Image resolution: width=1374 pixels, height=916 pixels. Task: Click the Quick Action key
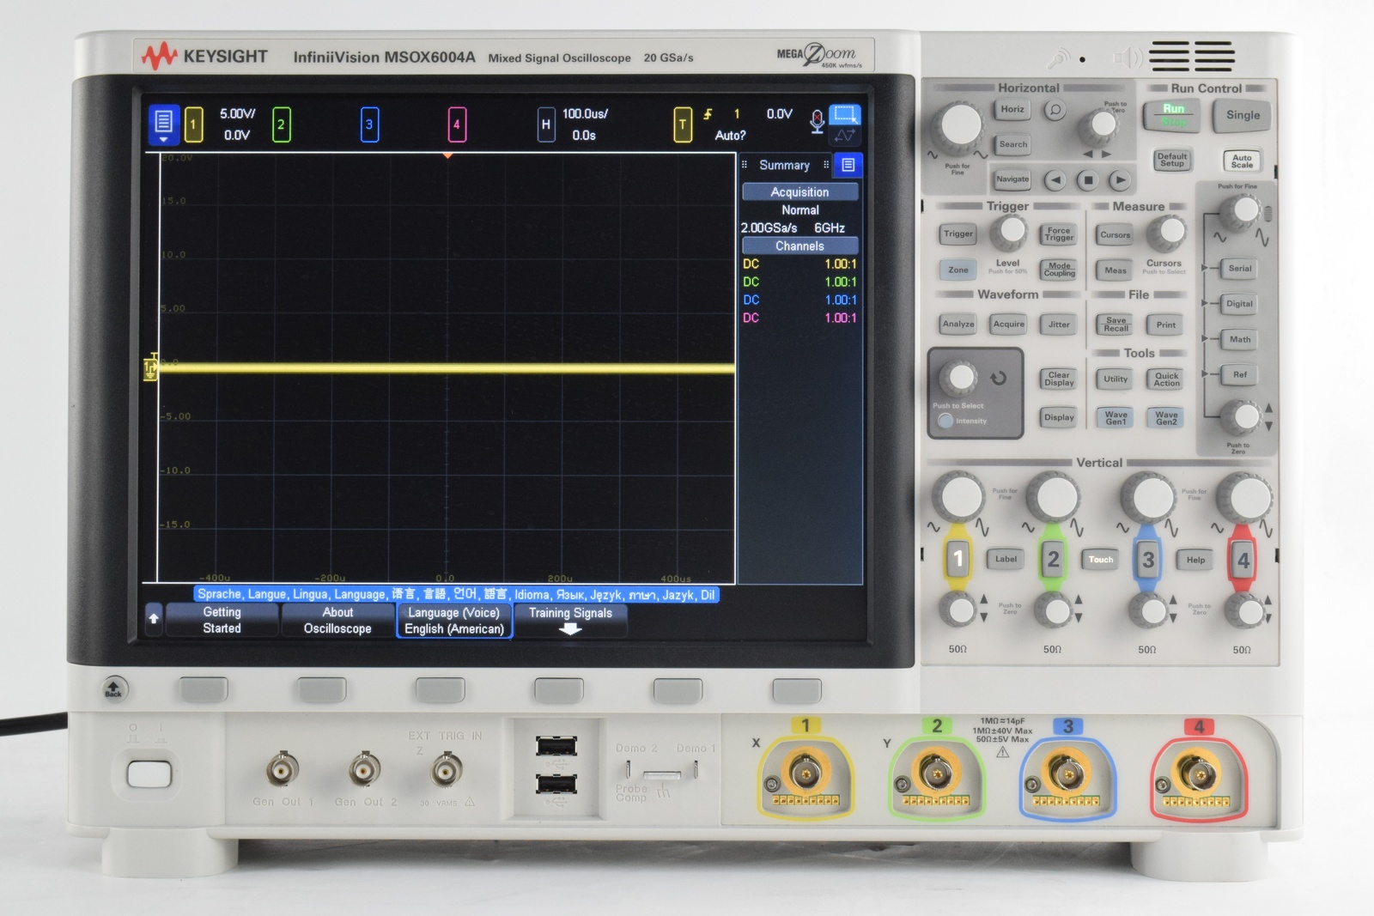coord(1166,379)
